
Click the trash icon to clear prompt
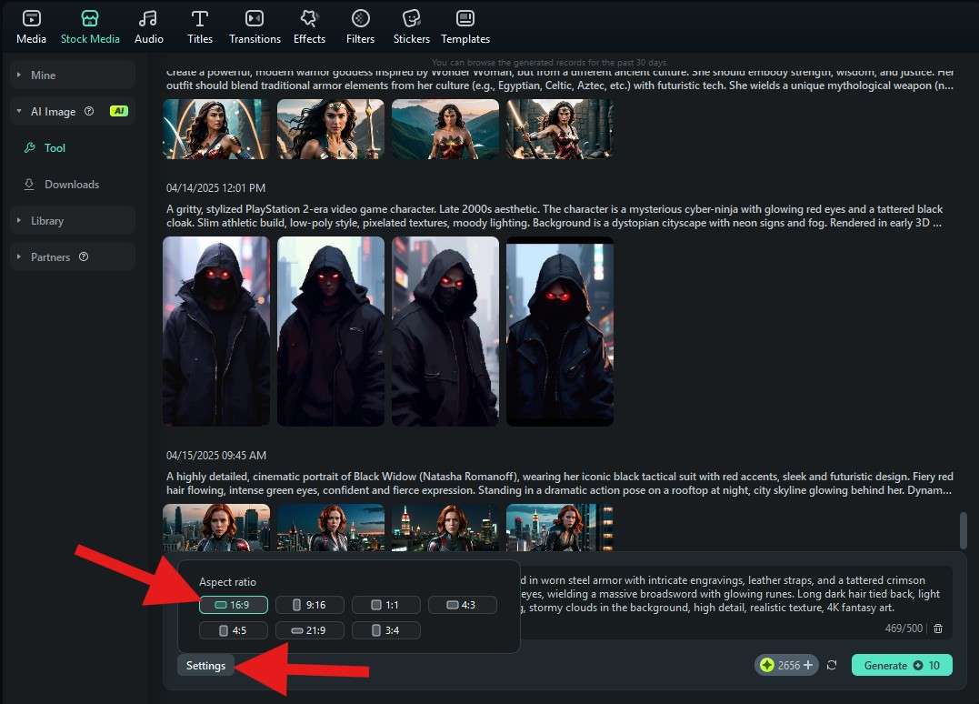click(938, 629)
